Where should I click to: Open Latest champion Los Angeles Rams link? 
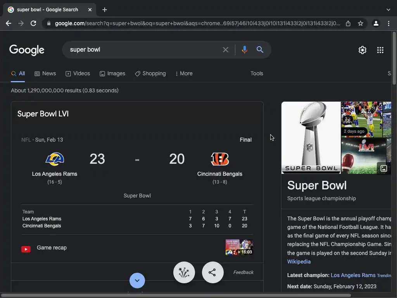[x=353, y=275]
